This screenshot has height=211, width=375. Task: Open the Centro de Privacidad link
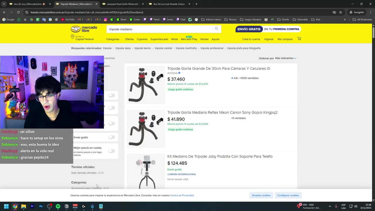pos(182,195)
